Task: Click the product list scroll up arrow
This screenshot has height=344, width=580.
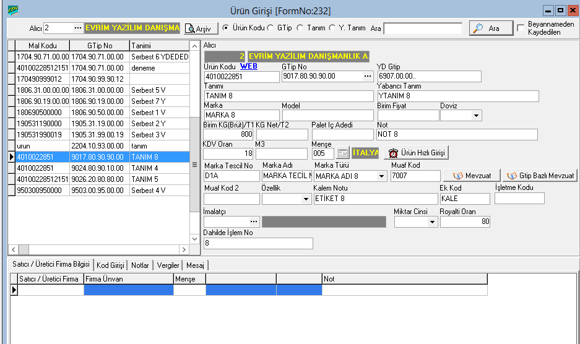Action: (194, 46)
